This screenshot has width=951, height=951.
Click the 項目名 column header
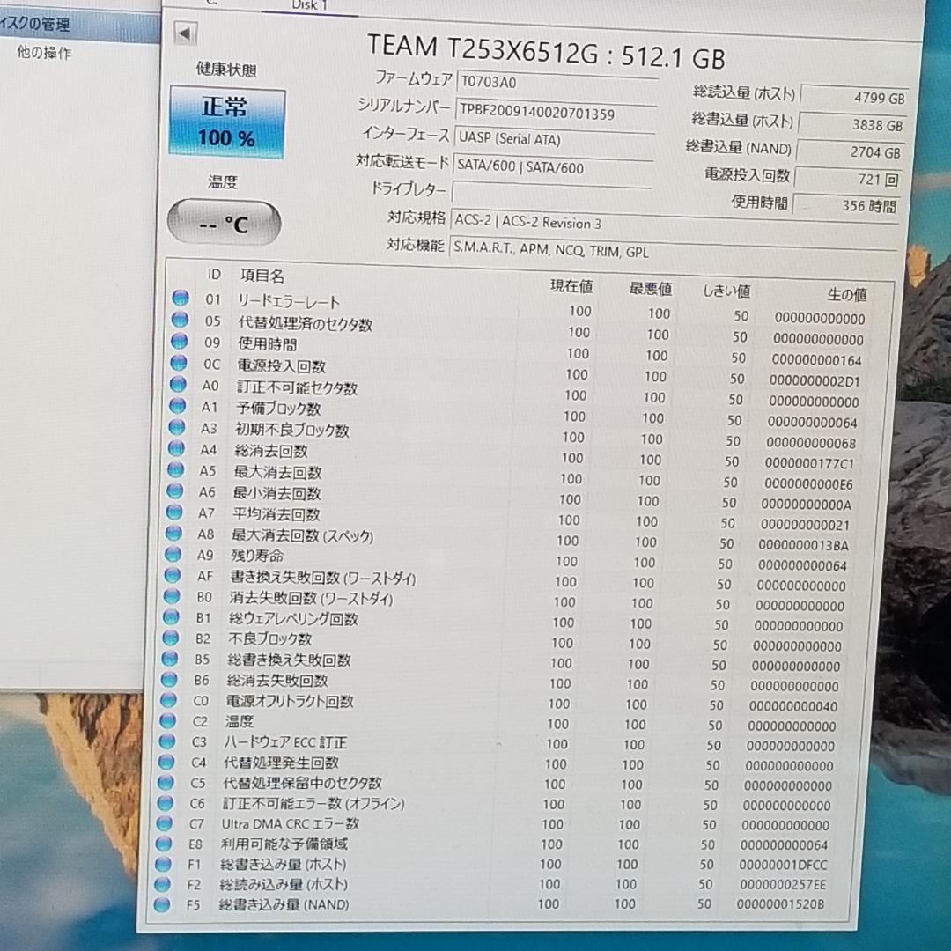coord(262,276)
